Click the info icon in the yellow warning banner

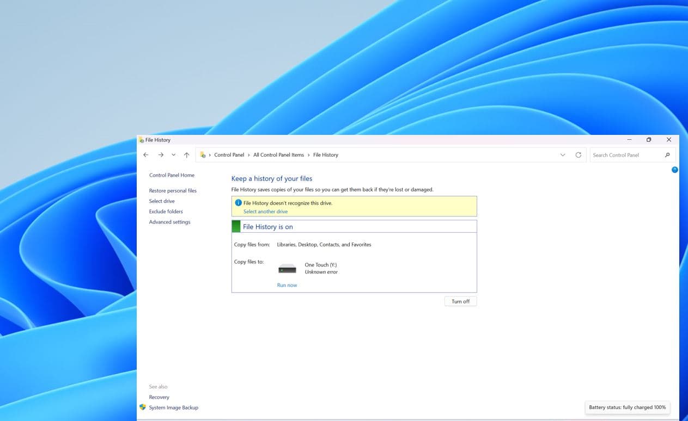coord(238,202)
